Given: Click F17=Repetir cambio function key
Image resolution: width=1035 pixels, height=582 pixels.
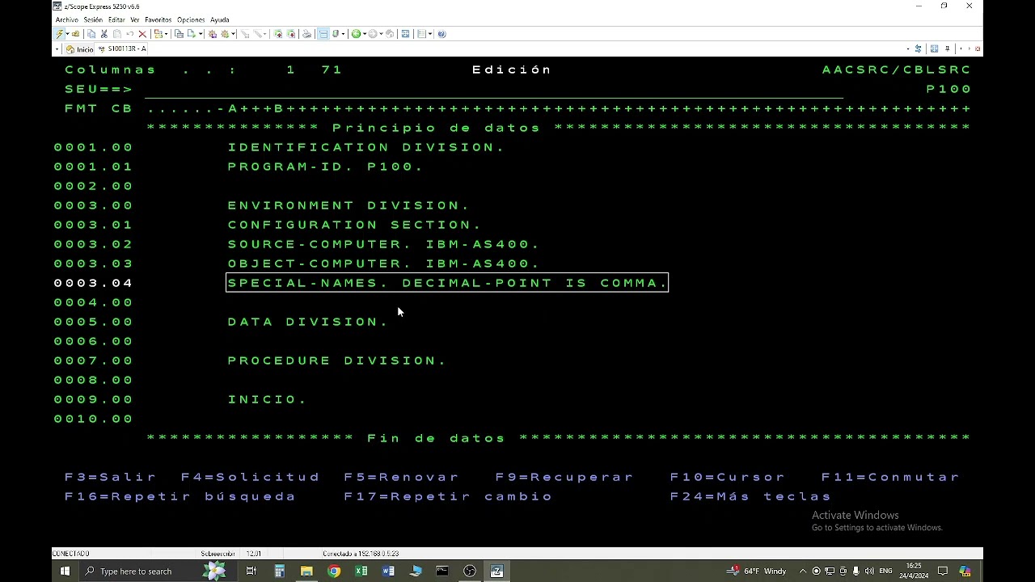Looking at the screenshot, I should 448,496.
